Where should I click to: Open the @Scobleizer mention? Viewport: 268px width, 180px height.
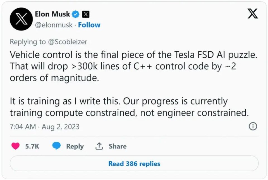tap(67, 42)
